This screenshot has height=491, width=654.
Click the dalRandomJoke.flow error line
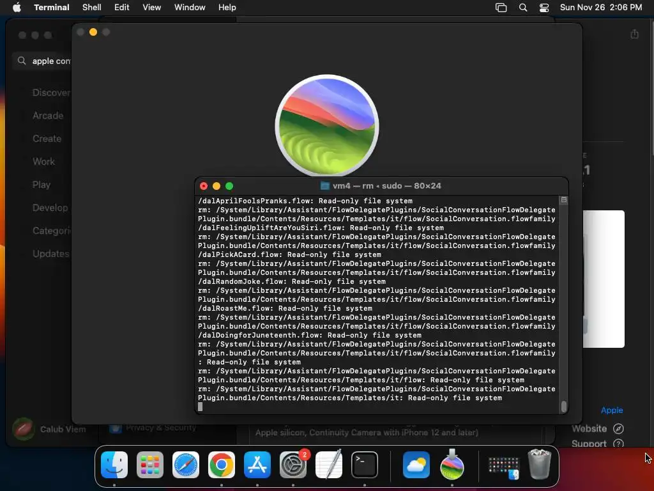click(x=291, y=281)
